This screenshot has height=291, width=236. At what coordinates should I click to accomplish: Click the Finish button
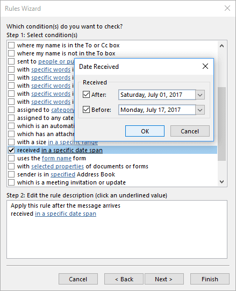(x=210, y=279)
